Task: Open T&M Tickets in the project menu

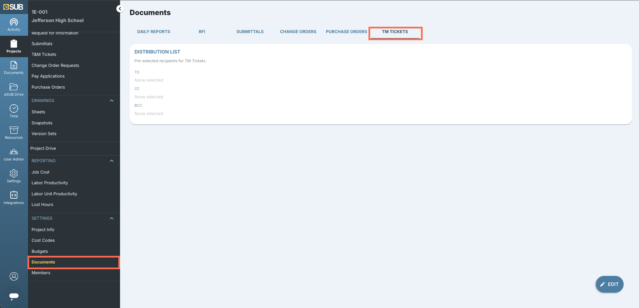Action: pyautogui.click(x=44, y=55)
